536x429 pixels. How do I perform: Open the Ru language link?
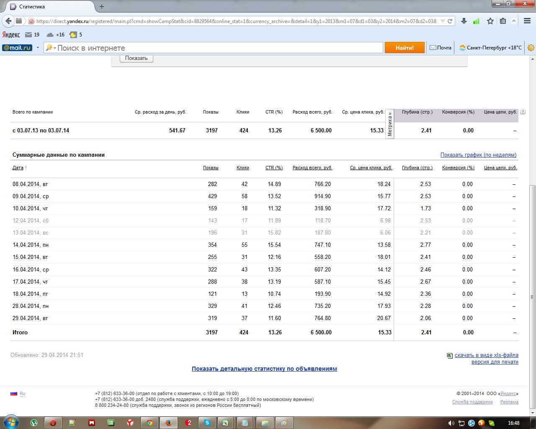click(22, 393)
